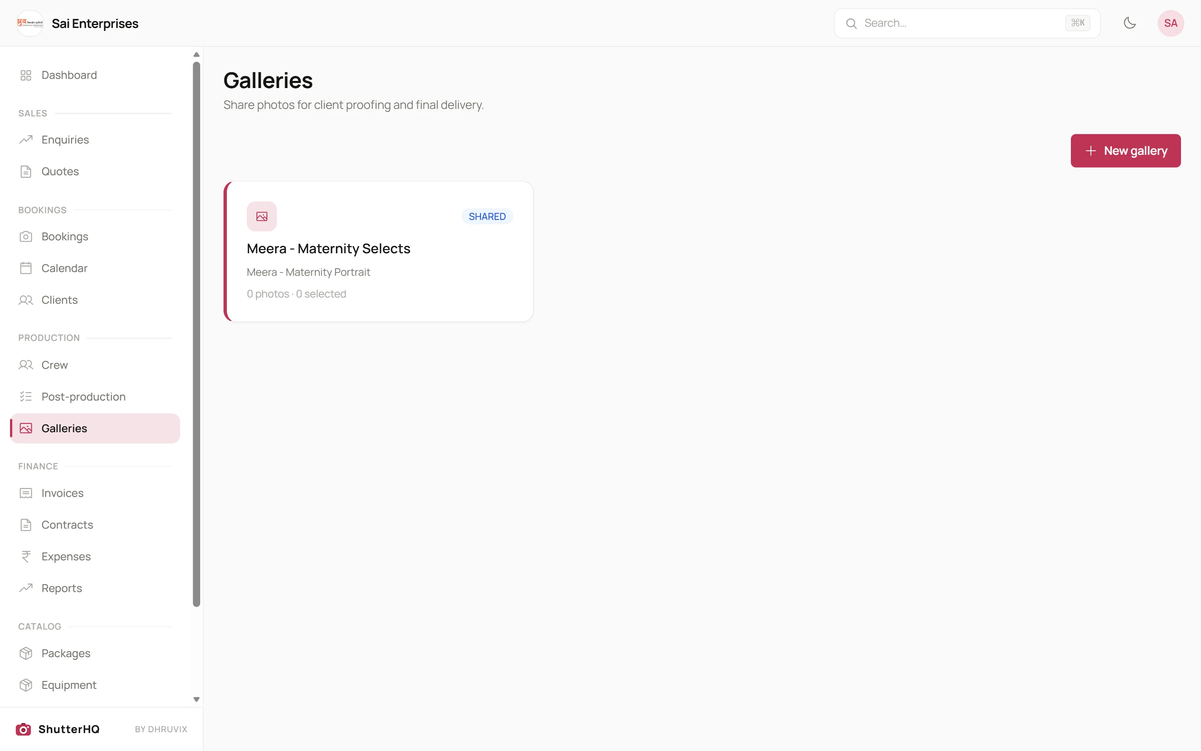
Task: Click the sidebar vertical scrollbar
Action: (196, 334)
